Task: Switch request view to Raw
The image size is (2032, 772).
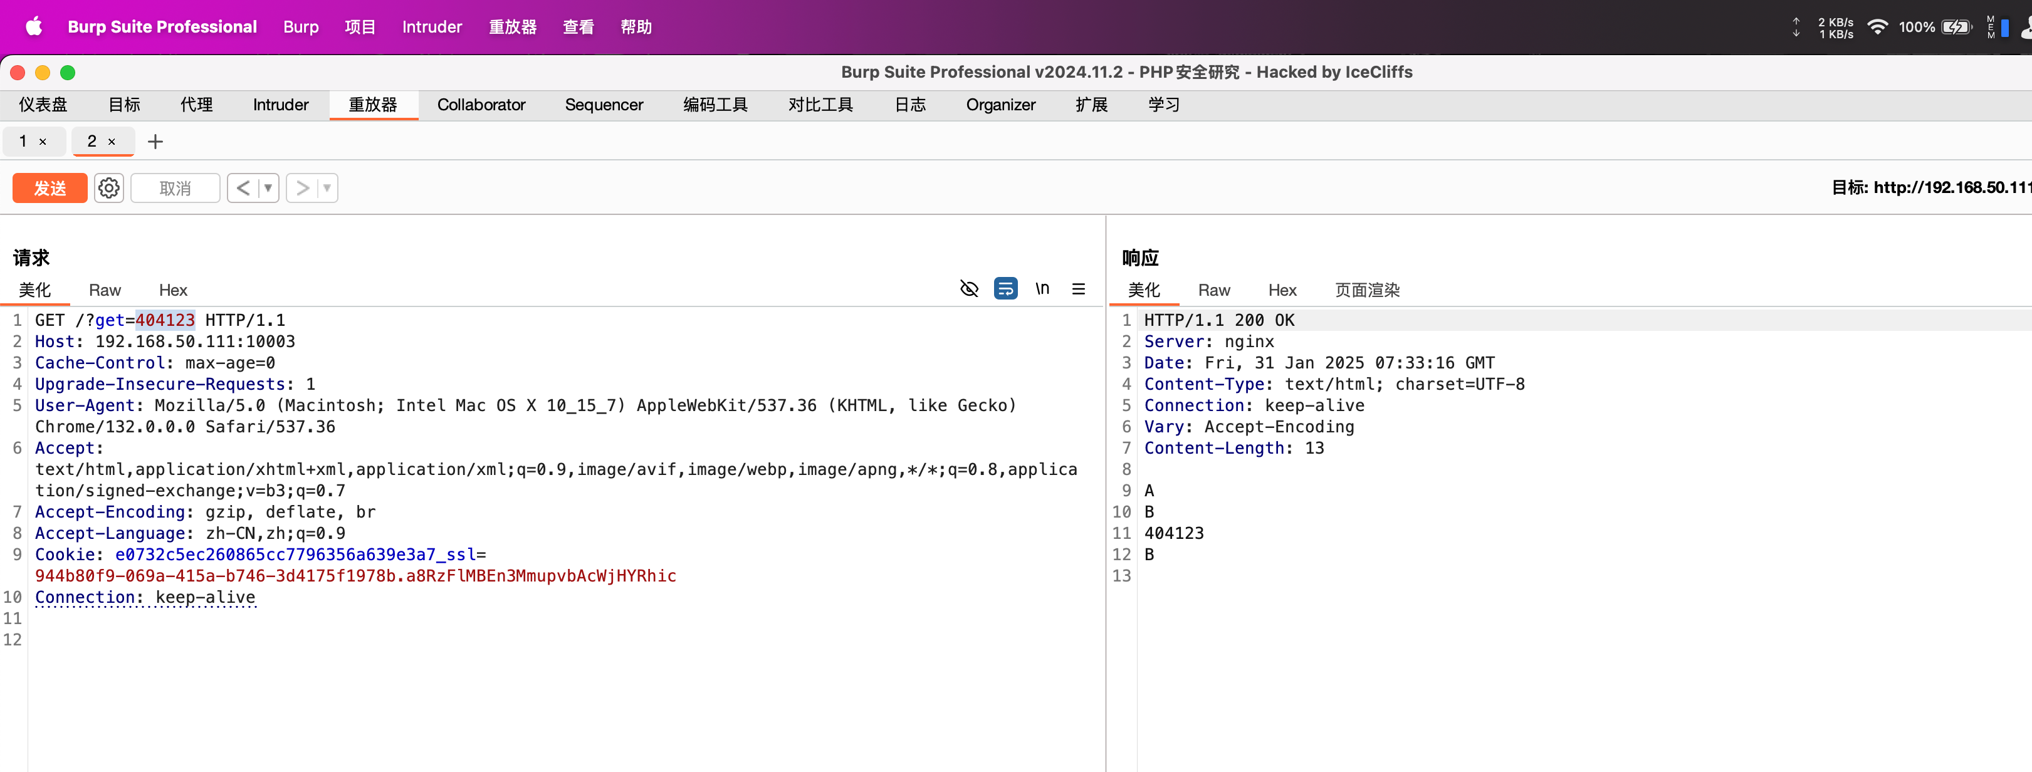Action: pos(105,290)
